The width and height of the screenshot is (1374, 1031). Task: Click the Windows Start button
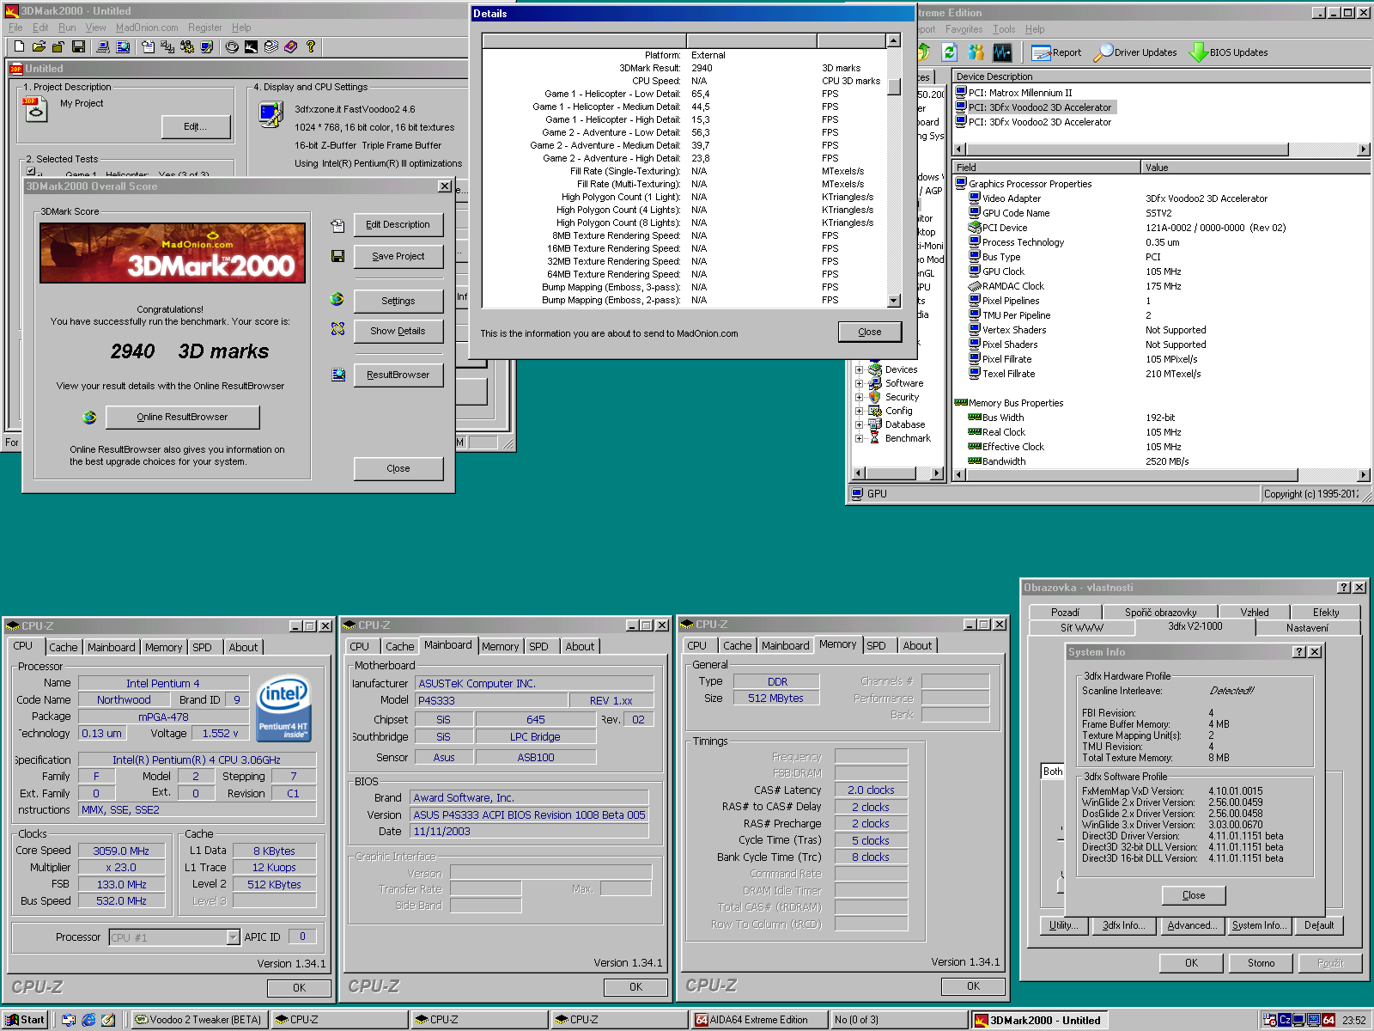coord(26,1020)
